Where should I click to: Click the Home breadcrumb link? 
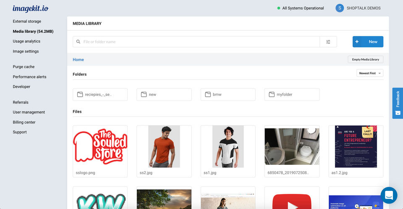[78, 59]
